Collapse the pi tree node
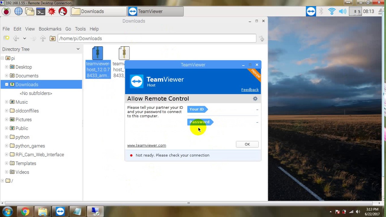 [x=2, y=58]
